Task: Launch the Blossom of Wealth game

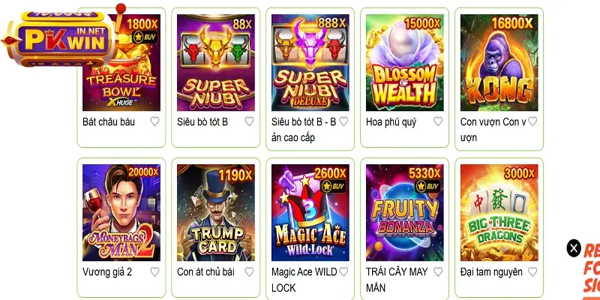Action: [x=404, y=63]
